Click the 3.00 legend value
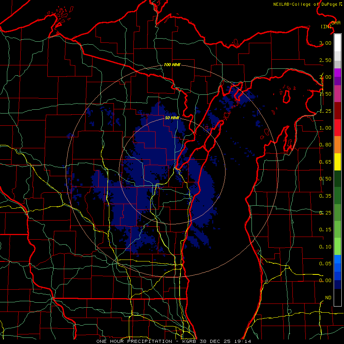Viewport: 344px width, 344px height. pos(325,43)
